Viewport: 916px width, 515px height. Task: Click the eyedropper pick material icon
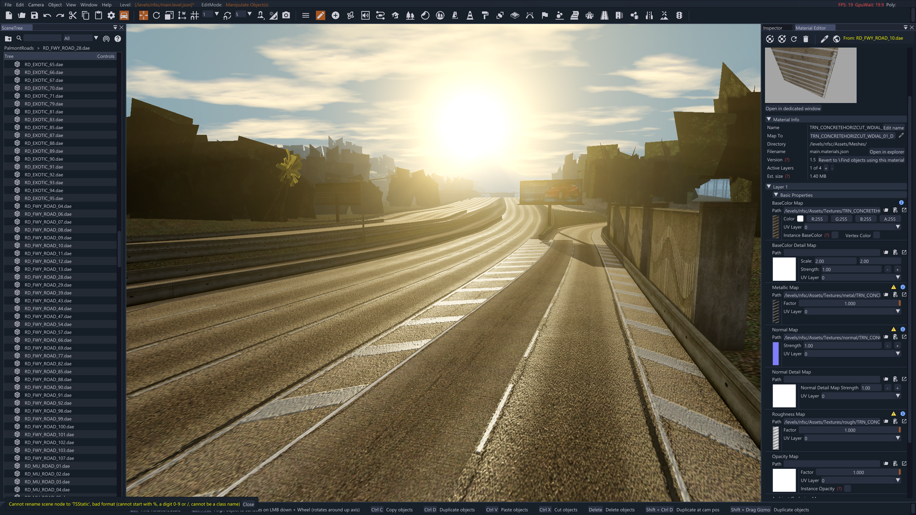pos(824,39)
